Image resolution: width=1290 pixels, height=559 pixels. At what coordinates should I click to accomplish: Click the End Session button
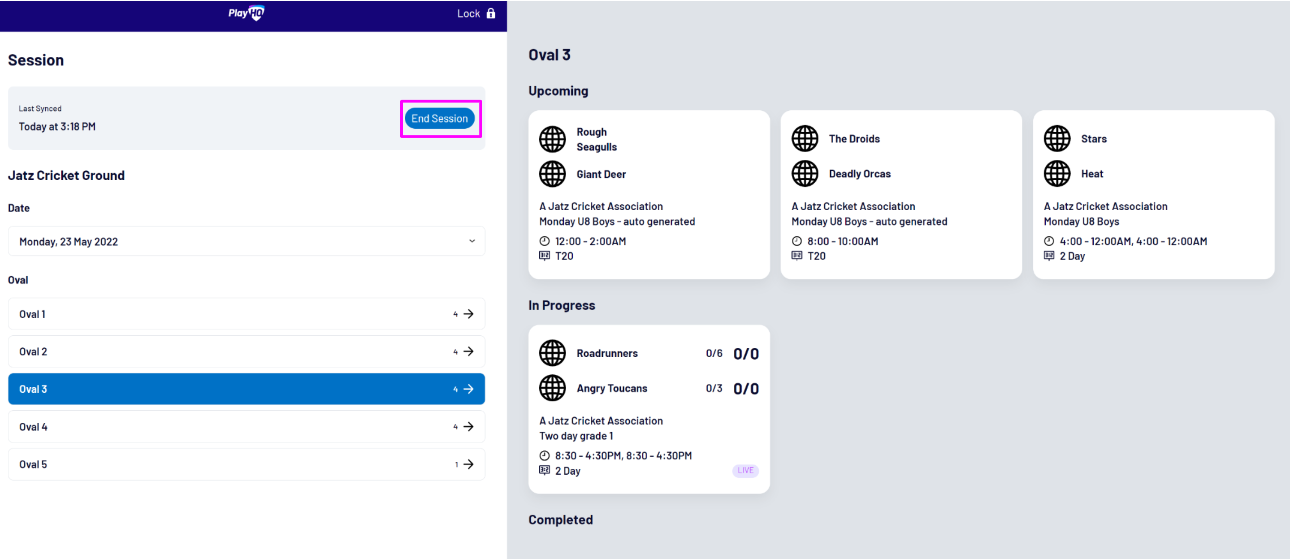point(439,119)
